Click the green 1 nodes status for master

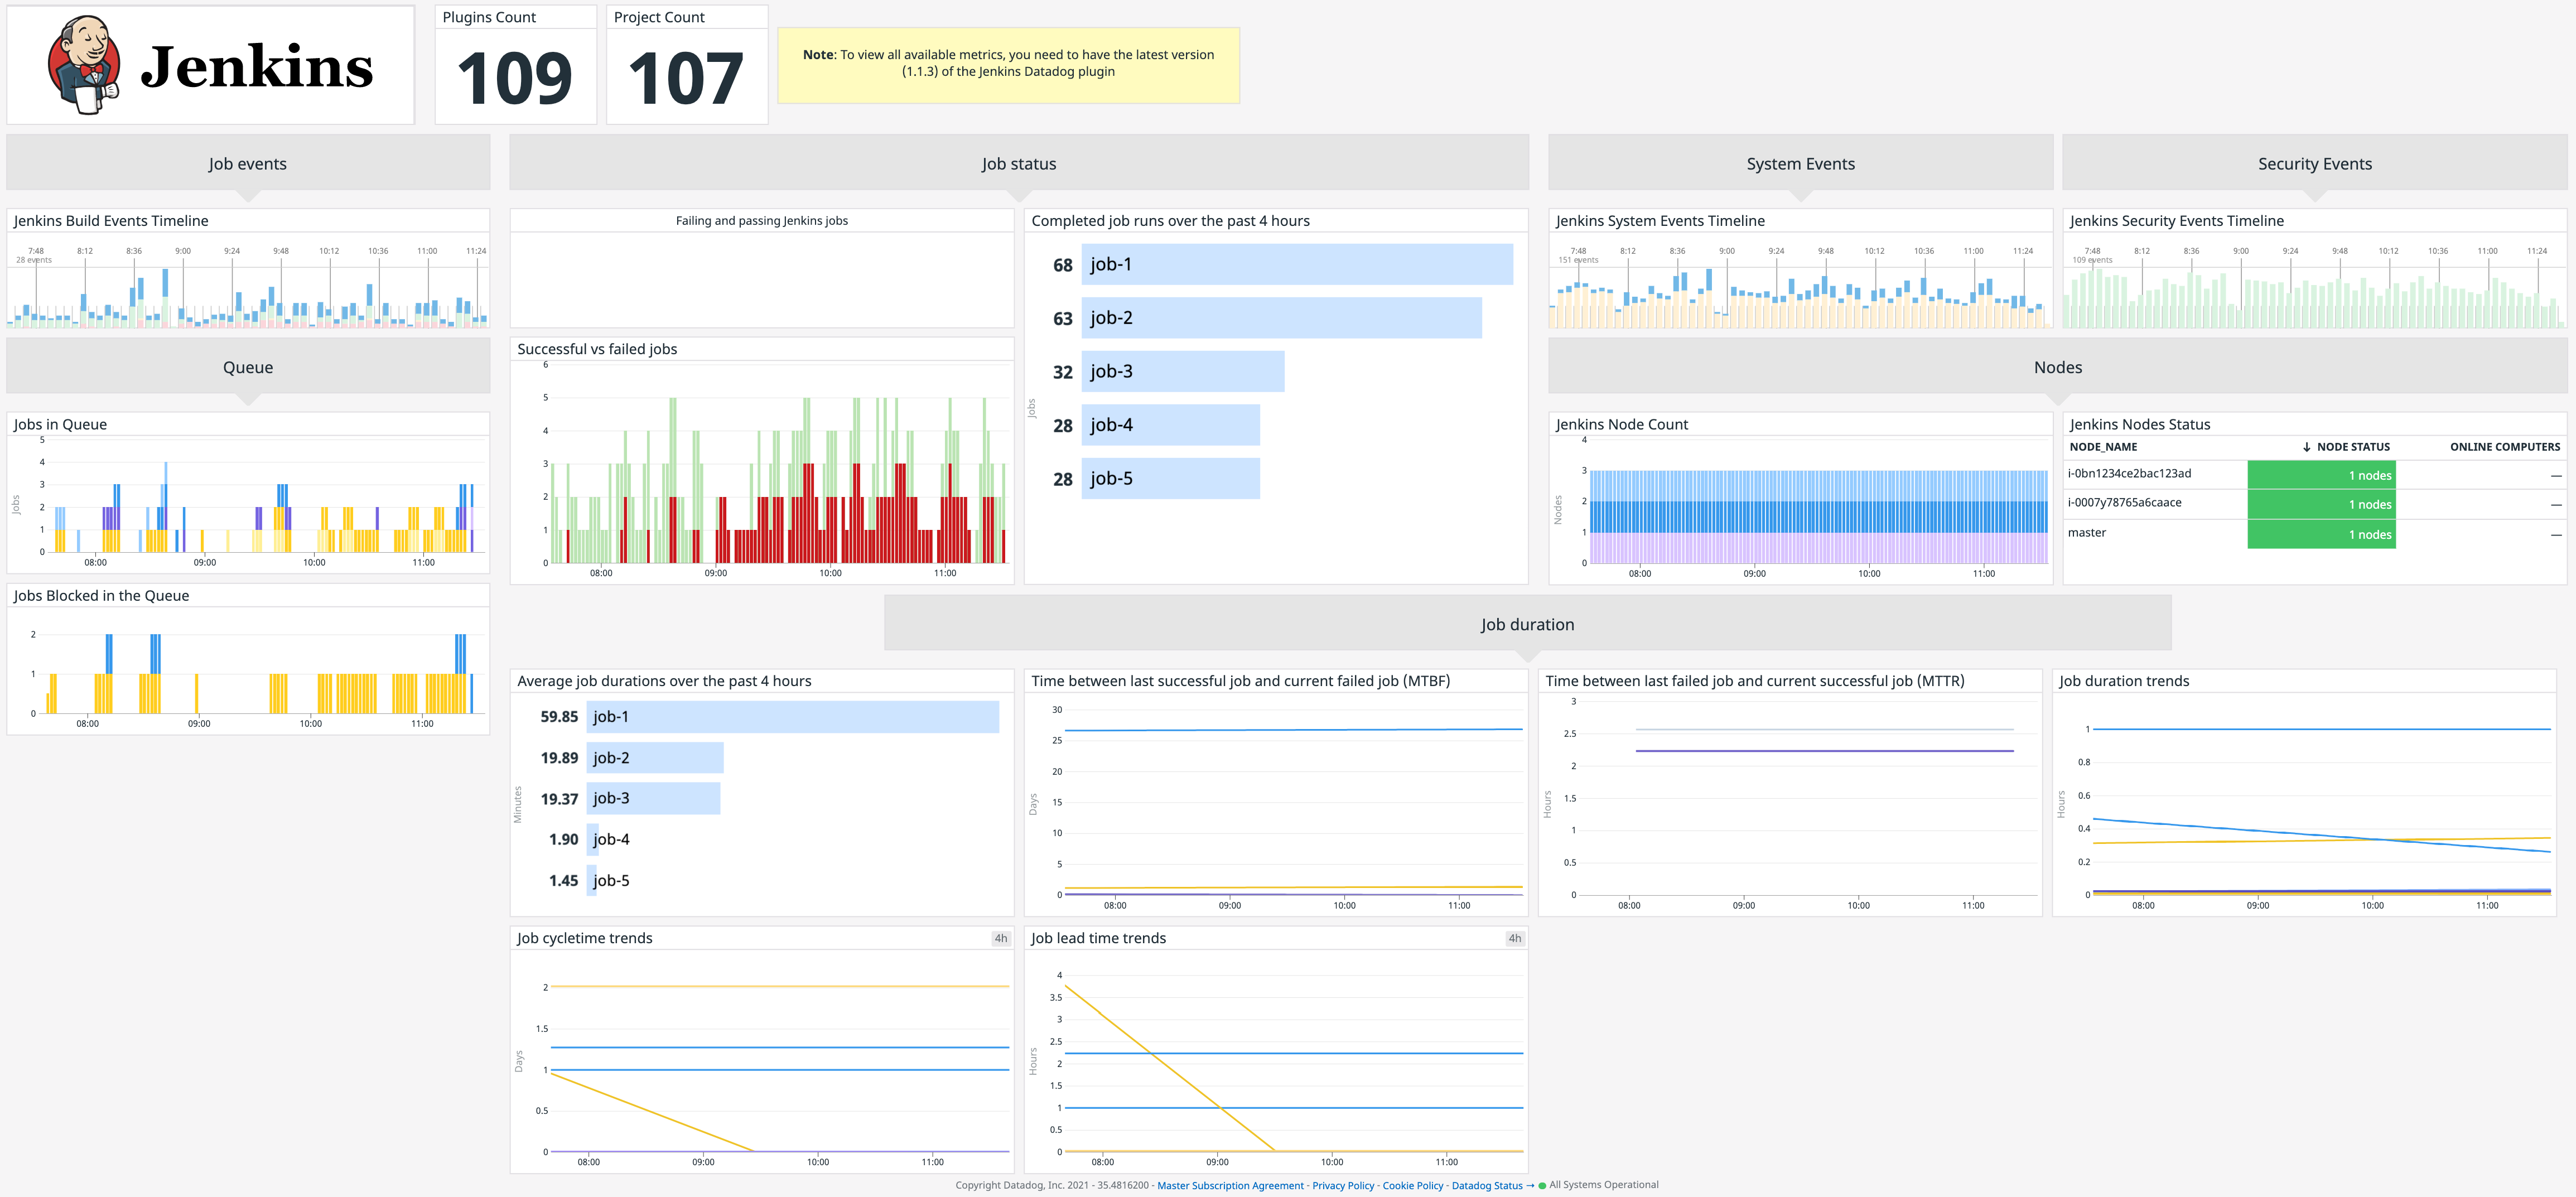[x=2321, y=533]
